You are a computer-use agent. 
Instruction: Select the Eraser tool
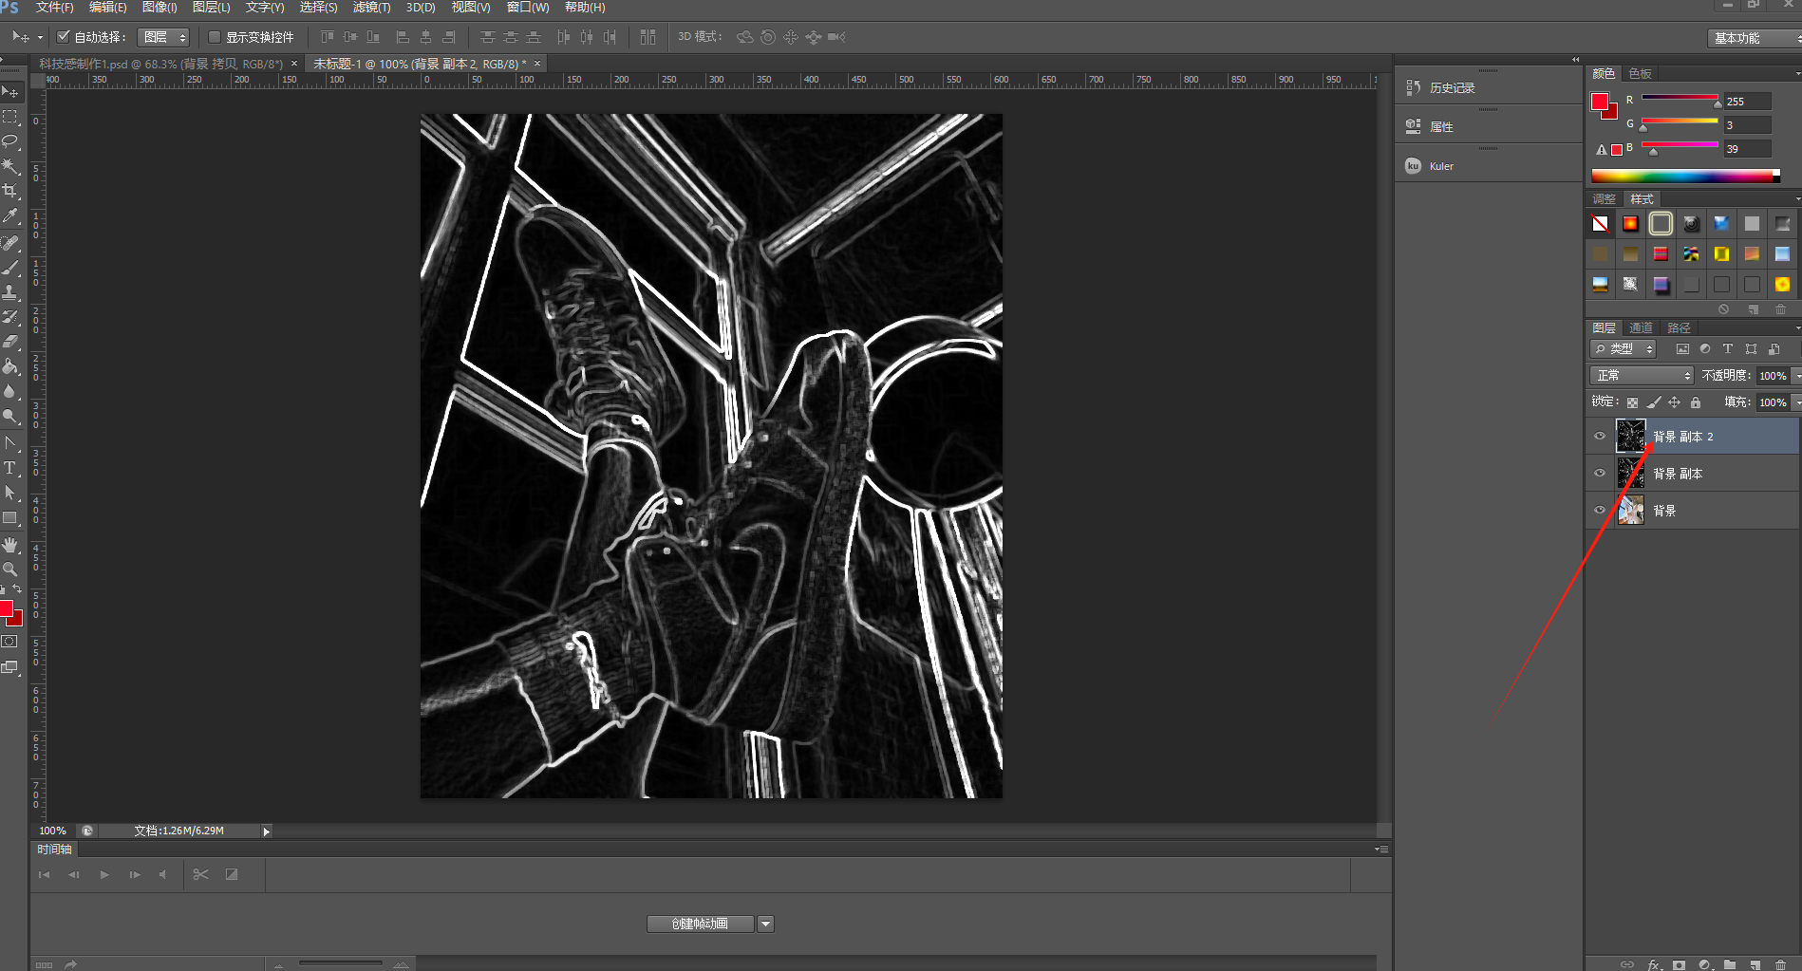coord(10,342)
